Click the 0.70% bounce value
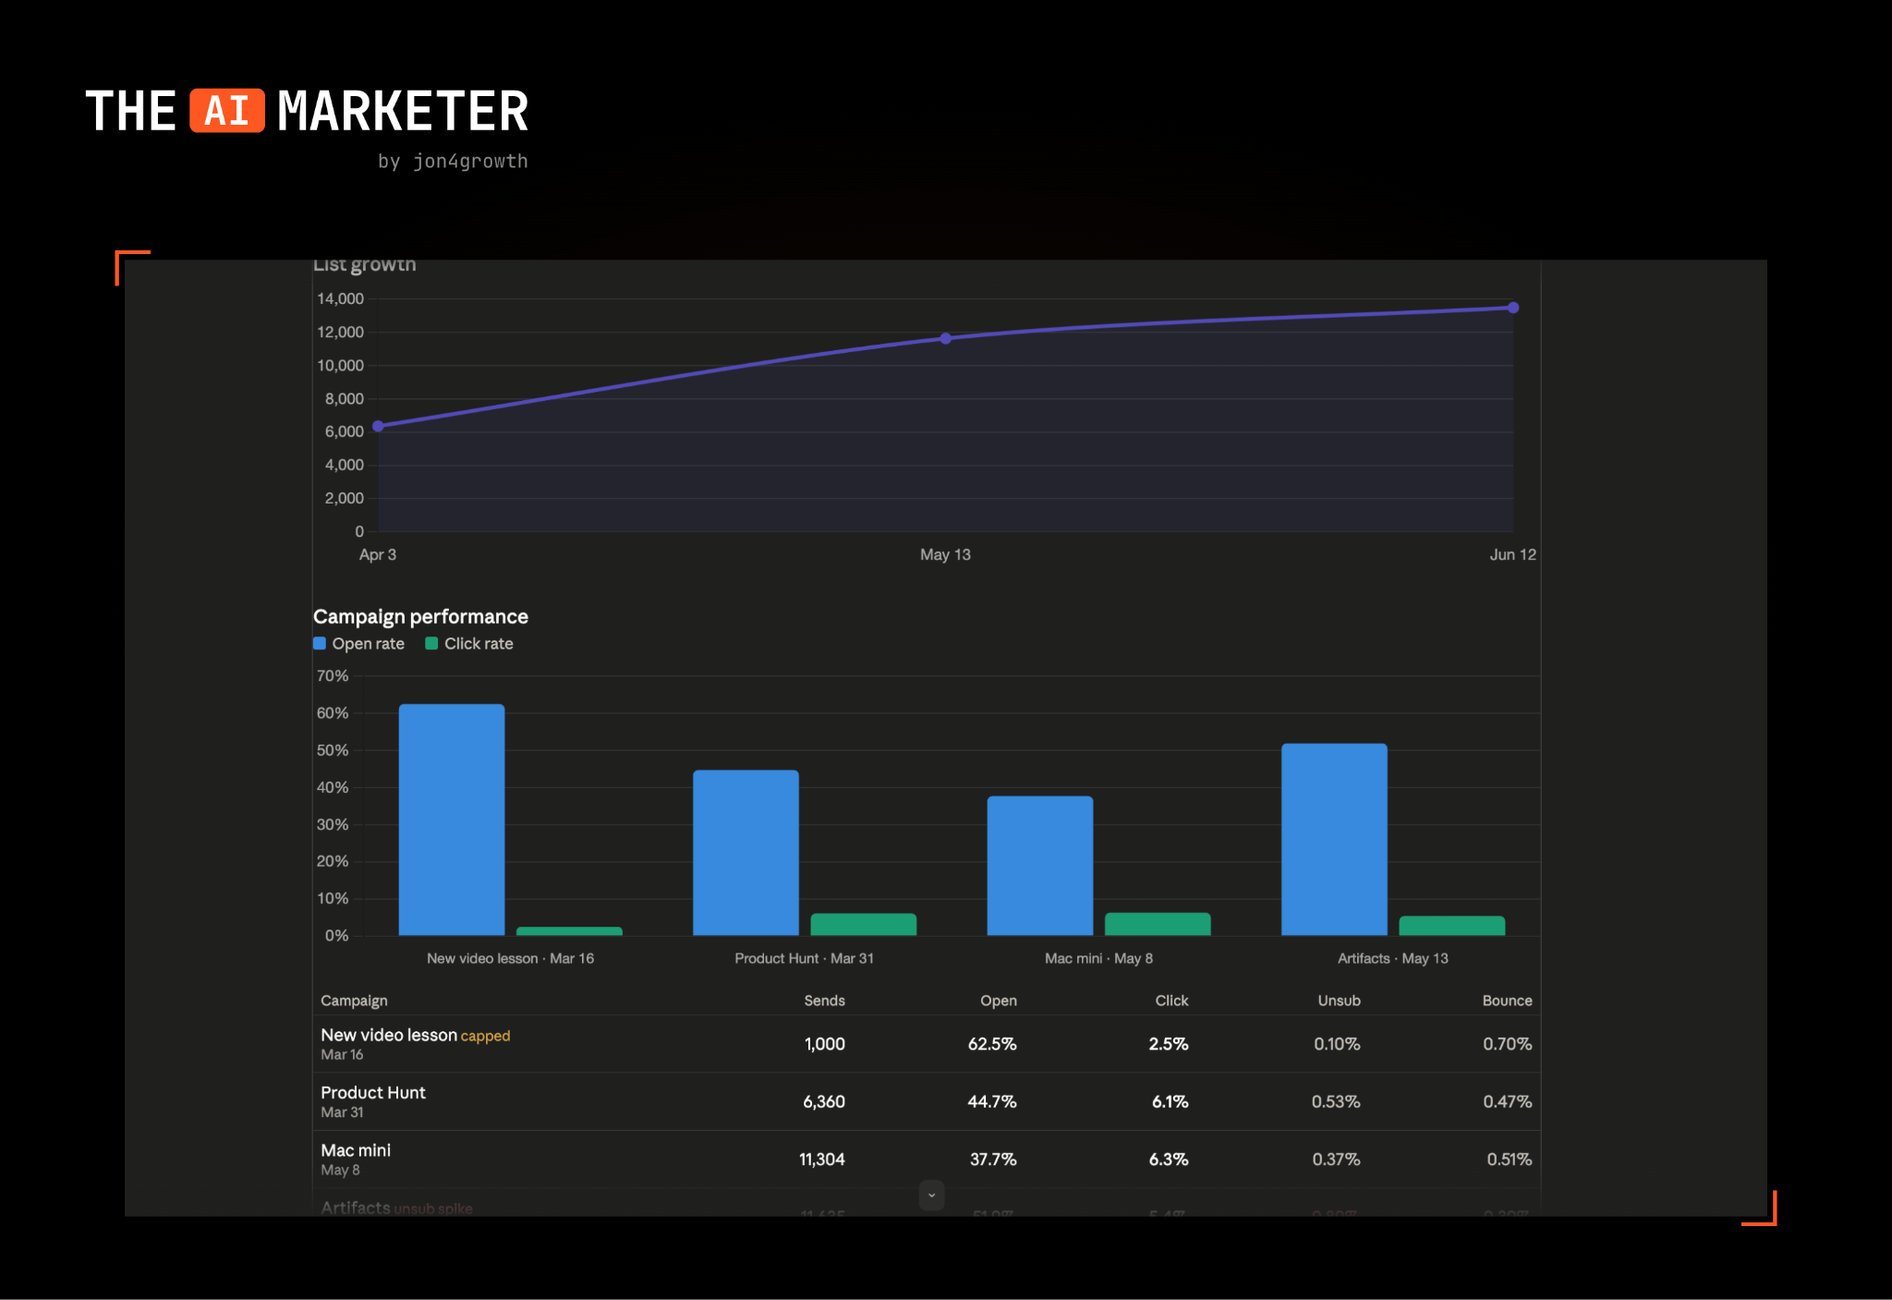Image resolution: width=1892 pixels, height=1300 pixels. coord(1508,1044)
